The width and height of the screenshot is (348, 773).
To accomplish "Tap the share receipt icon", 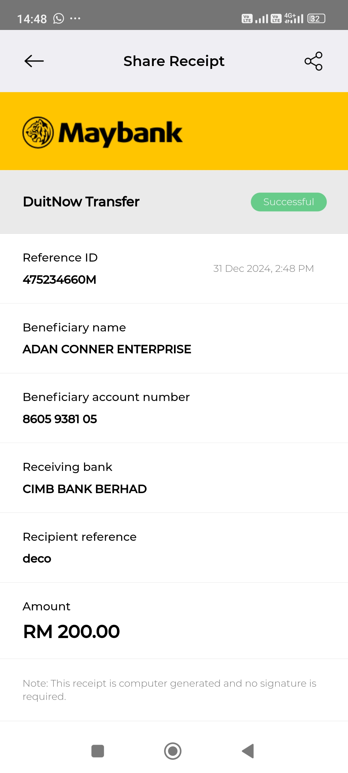I will pyautogui.click(x=313, y=61).
